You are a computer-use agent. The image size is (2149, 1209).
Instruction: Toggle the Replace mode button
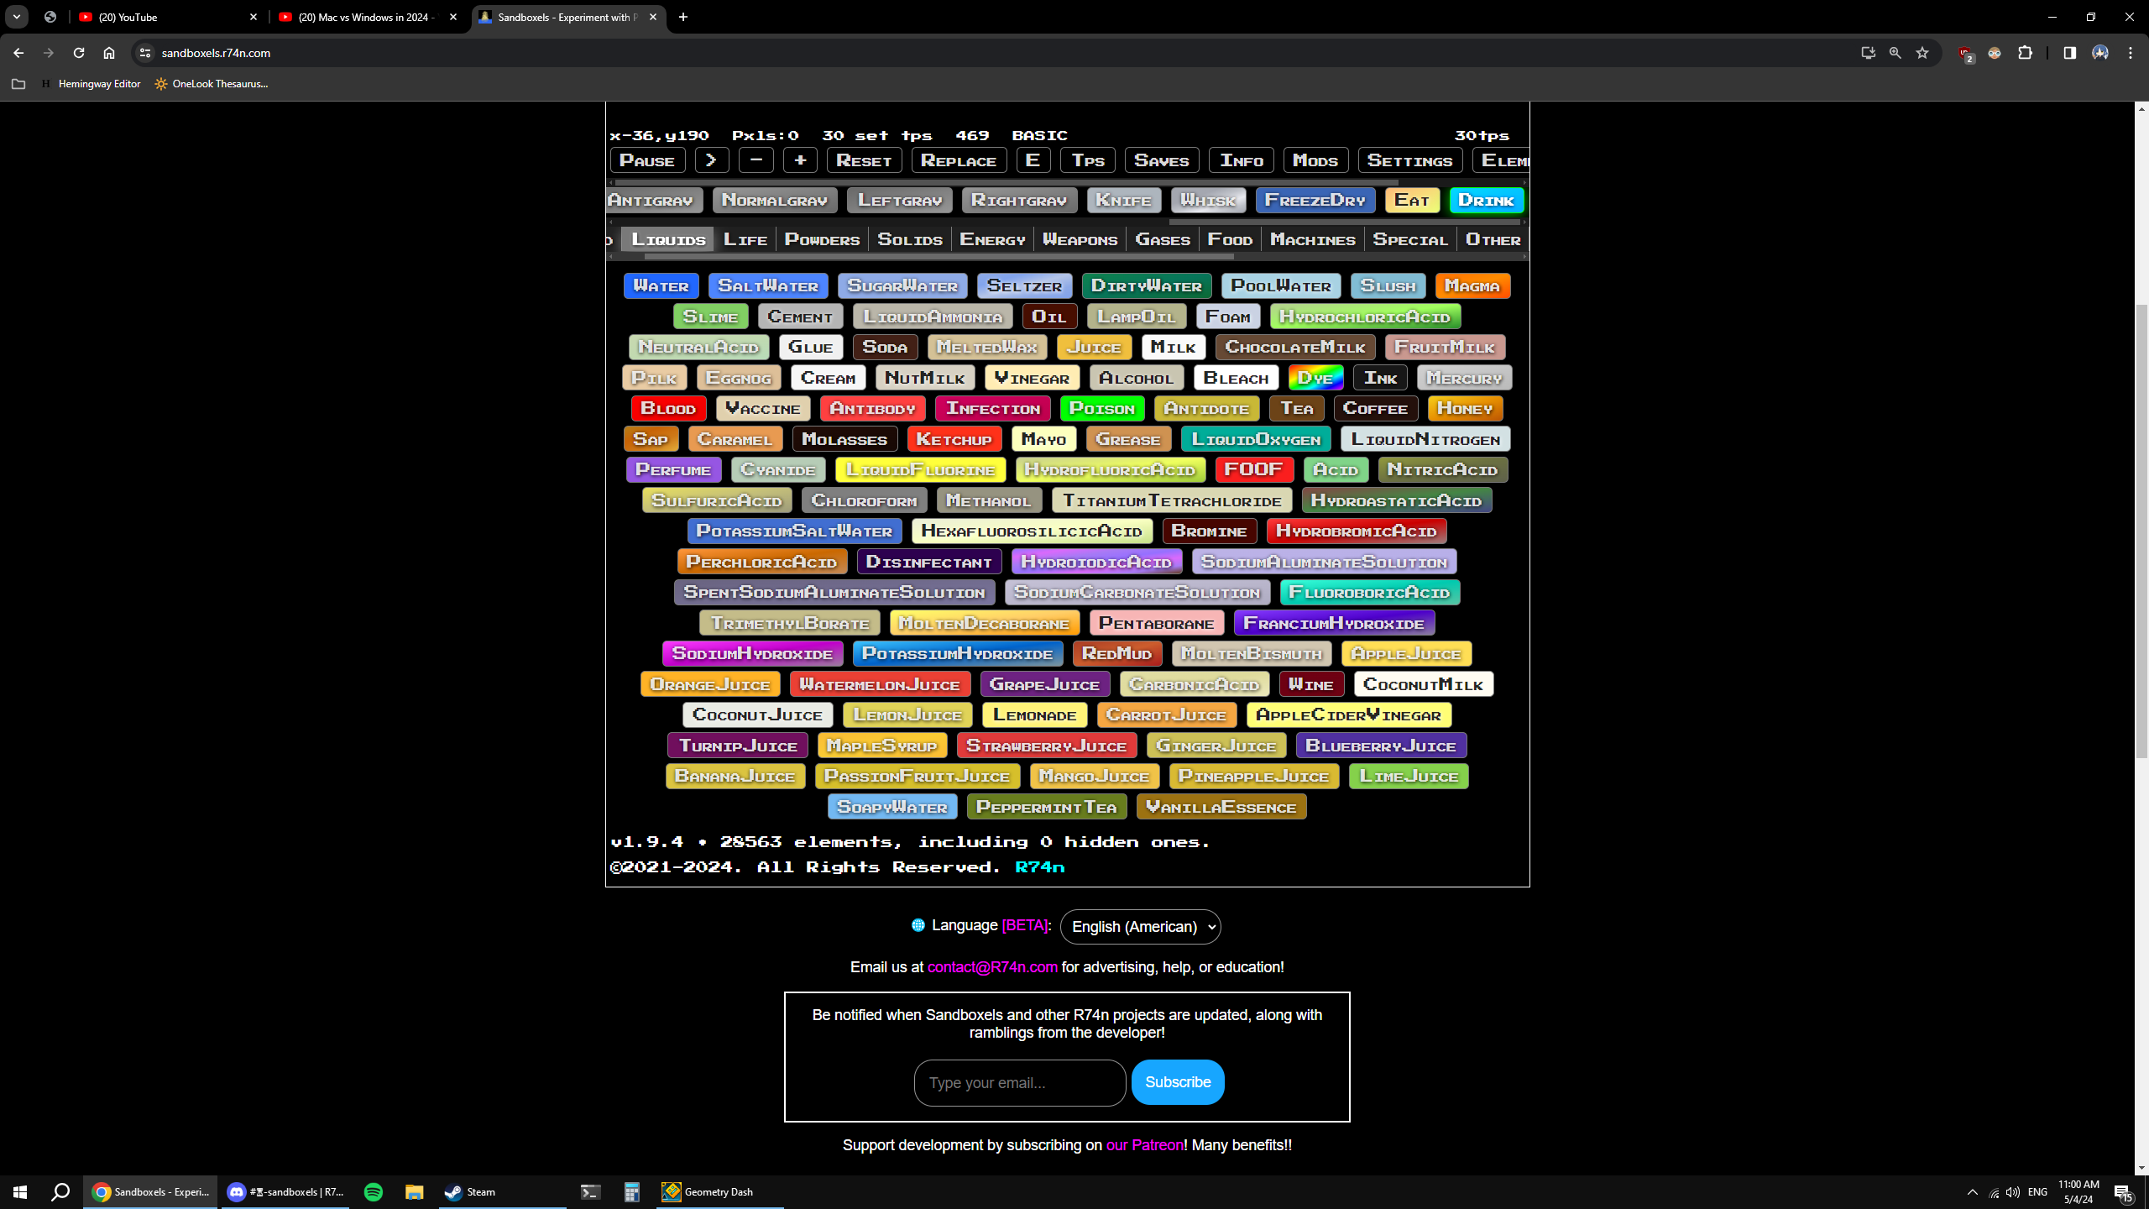coord(958,160)
